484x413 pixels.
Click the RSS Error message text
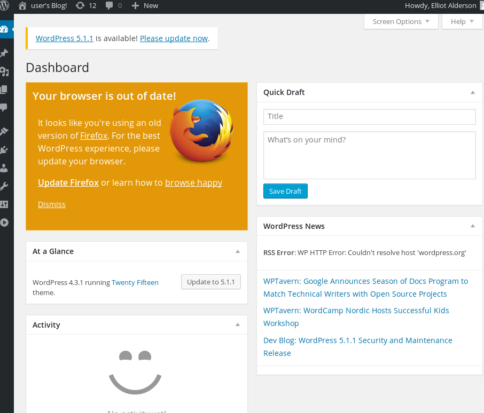[364, 253]
